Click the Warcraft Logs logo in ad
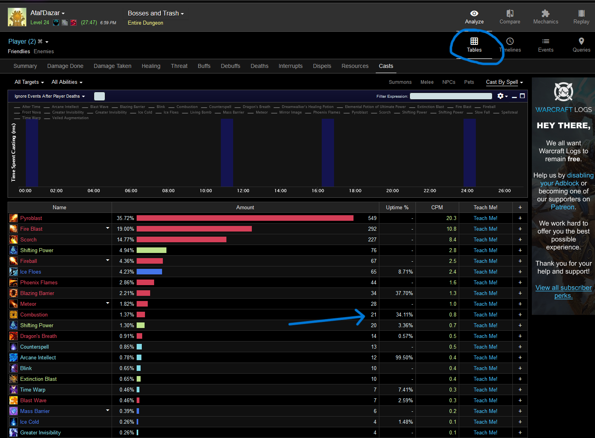The width and height of the screenshot is (595, 438). tap(563, 92)
